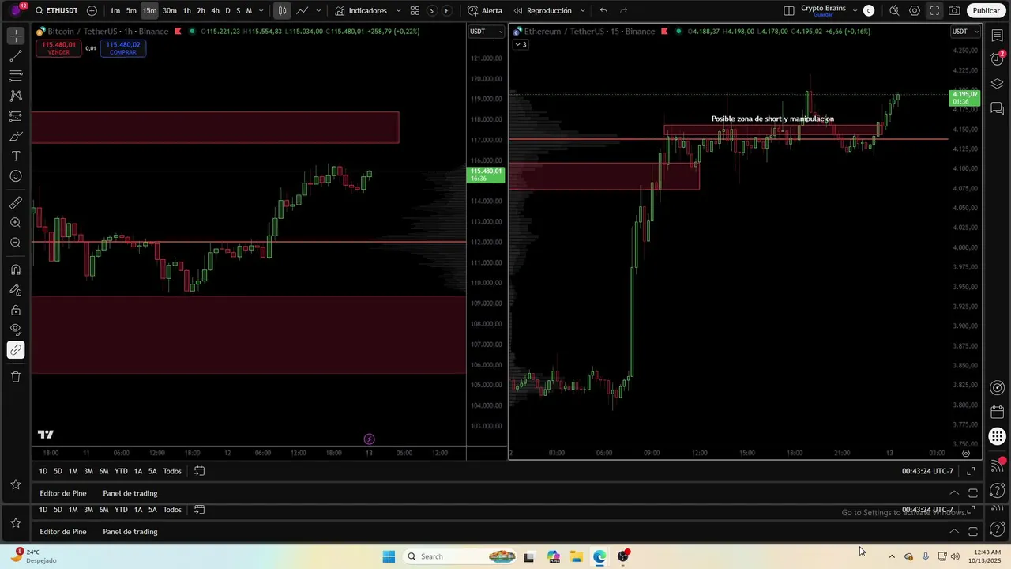Click the zoom in magnifier tool
The height and width of the screenshot is (569, 1011).
coord(16,223)
